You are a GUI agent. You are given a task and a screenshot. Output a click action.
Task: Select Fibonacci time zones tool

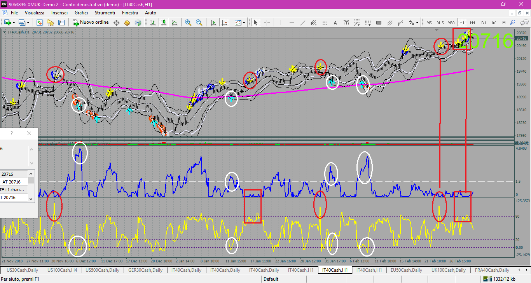[x=368, y=23]
